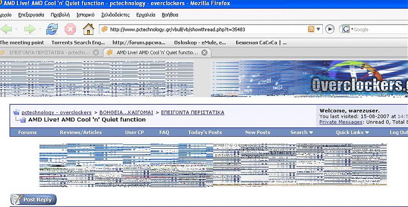The image size is (408, 207).
Task: Open the Бешеная СаСиСа bookmark
Action: click(261, 43)
